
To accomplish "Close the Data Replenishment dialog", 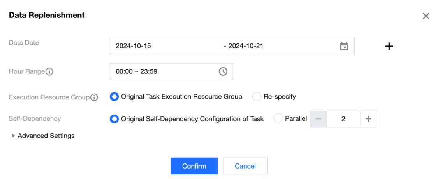I will (x=426, y=16).
